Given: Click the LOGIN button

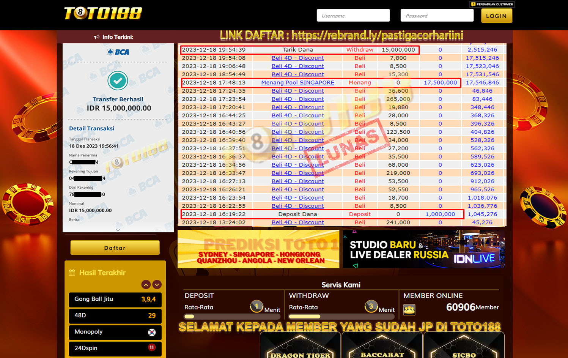Looking at the screenshot, I should [x=497, y=16].
